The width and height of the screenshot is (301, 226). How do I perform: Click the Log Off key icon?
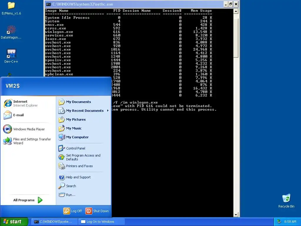pos(67,211)
